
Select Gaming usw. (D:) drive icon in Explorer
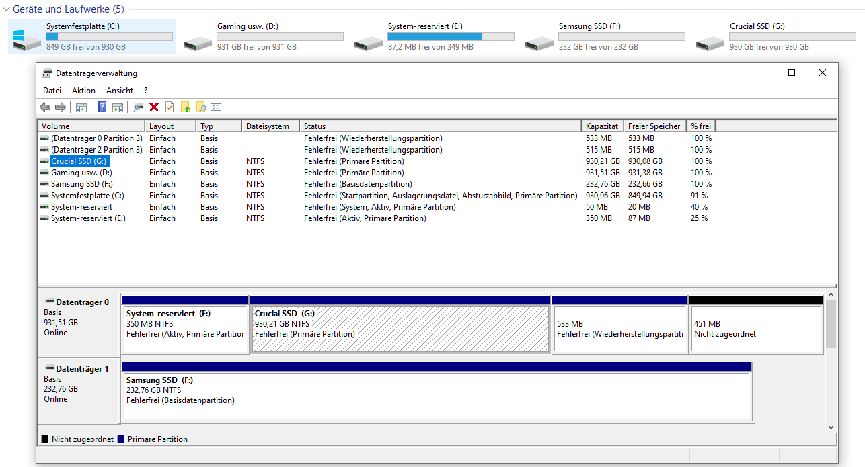[x=198, y=43]
